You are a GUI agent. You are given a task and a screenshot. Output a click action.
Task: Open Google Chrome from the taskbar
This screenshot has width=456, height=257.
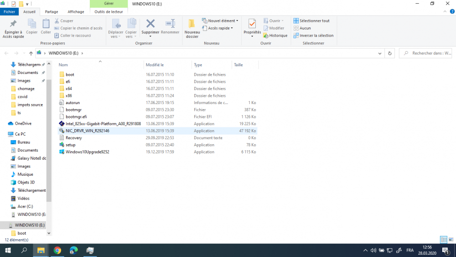(x=57, y=250)
